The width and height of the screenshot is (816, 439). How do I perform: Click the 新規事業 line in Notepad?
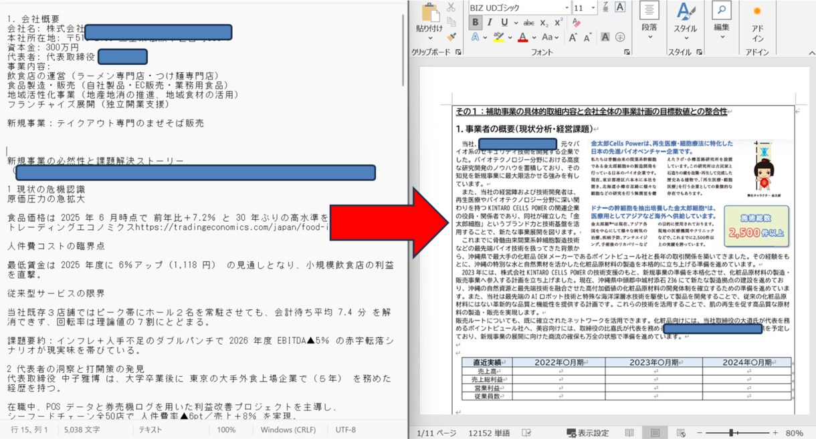coord(106,123)
